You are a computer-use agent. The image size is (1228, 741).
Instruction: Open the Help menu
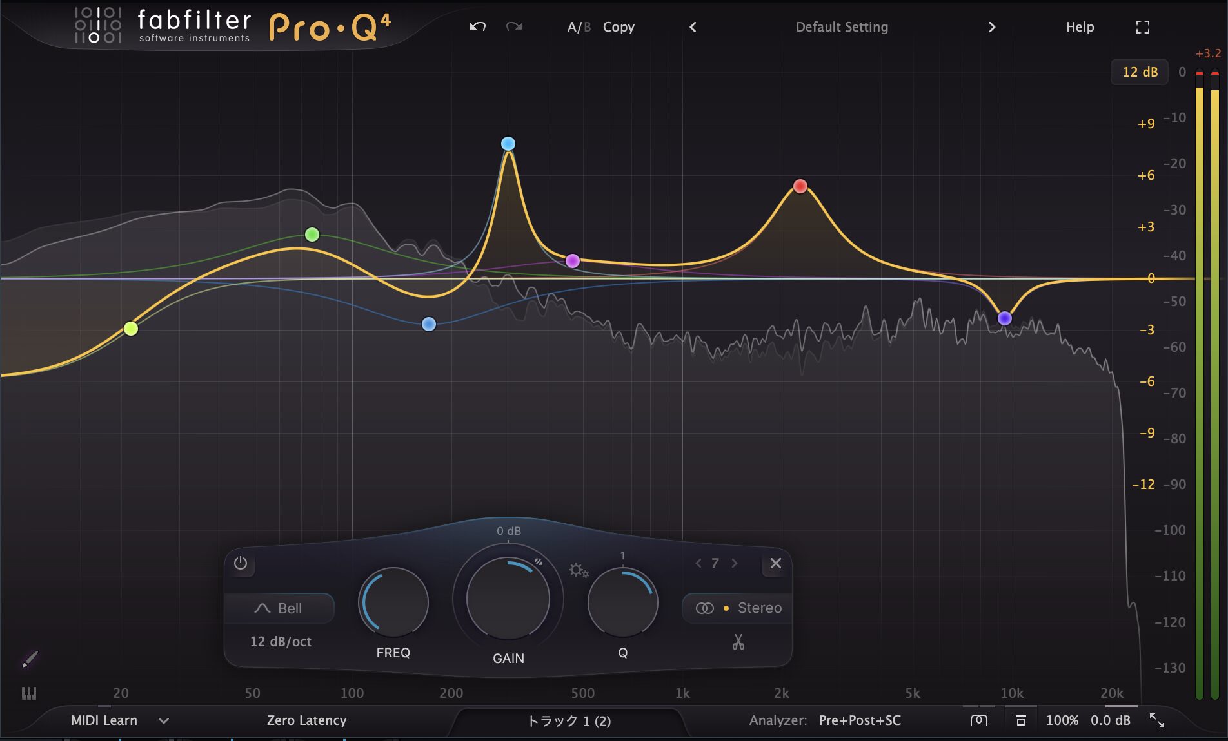coord(1080,27)
